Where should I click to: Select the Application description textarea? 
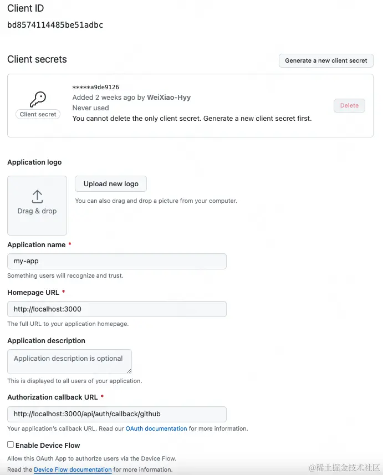pos(69,361)
